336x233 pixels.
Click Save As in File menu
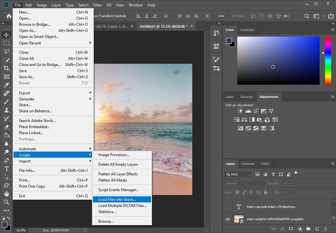[27, 77]
